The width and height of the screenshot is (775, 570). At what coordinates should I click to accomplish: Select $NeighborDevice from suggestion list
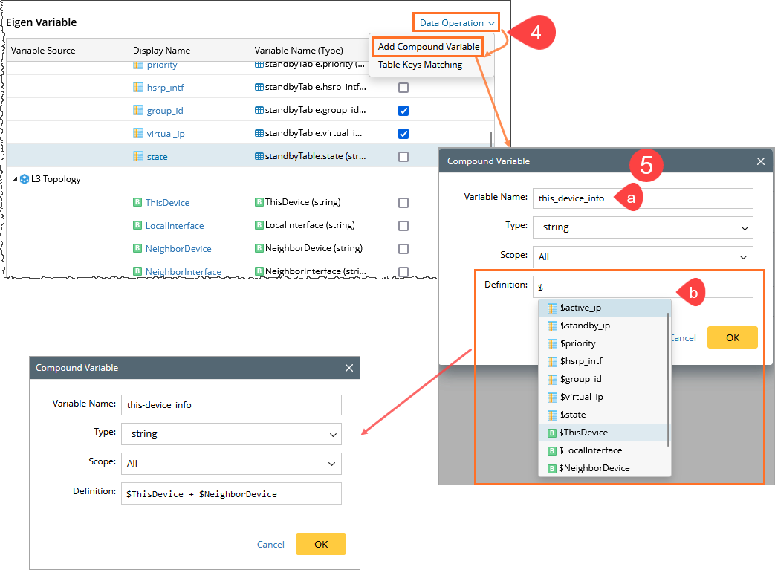(603, 468)
